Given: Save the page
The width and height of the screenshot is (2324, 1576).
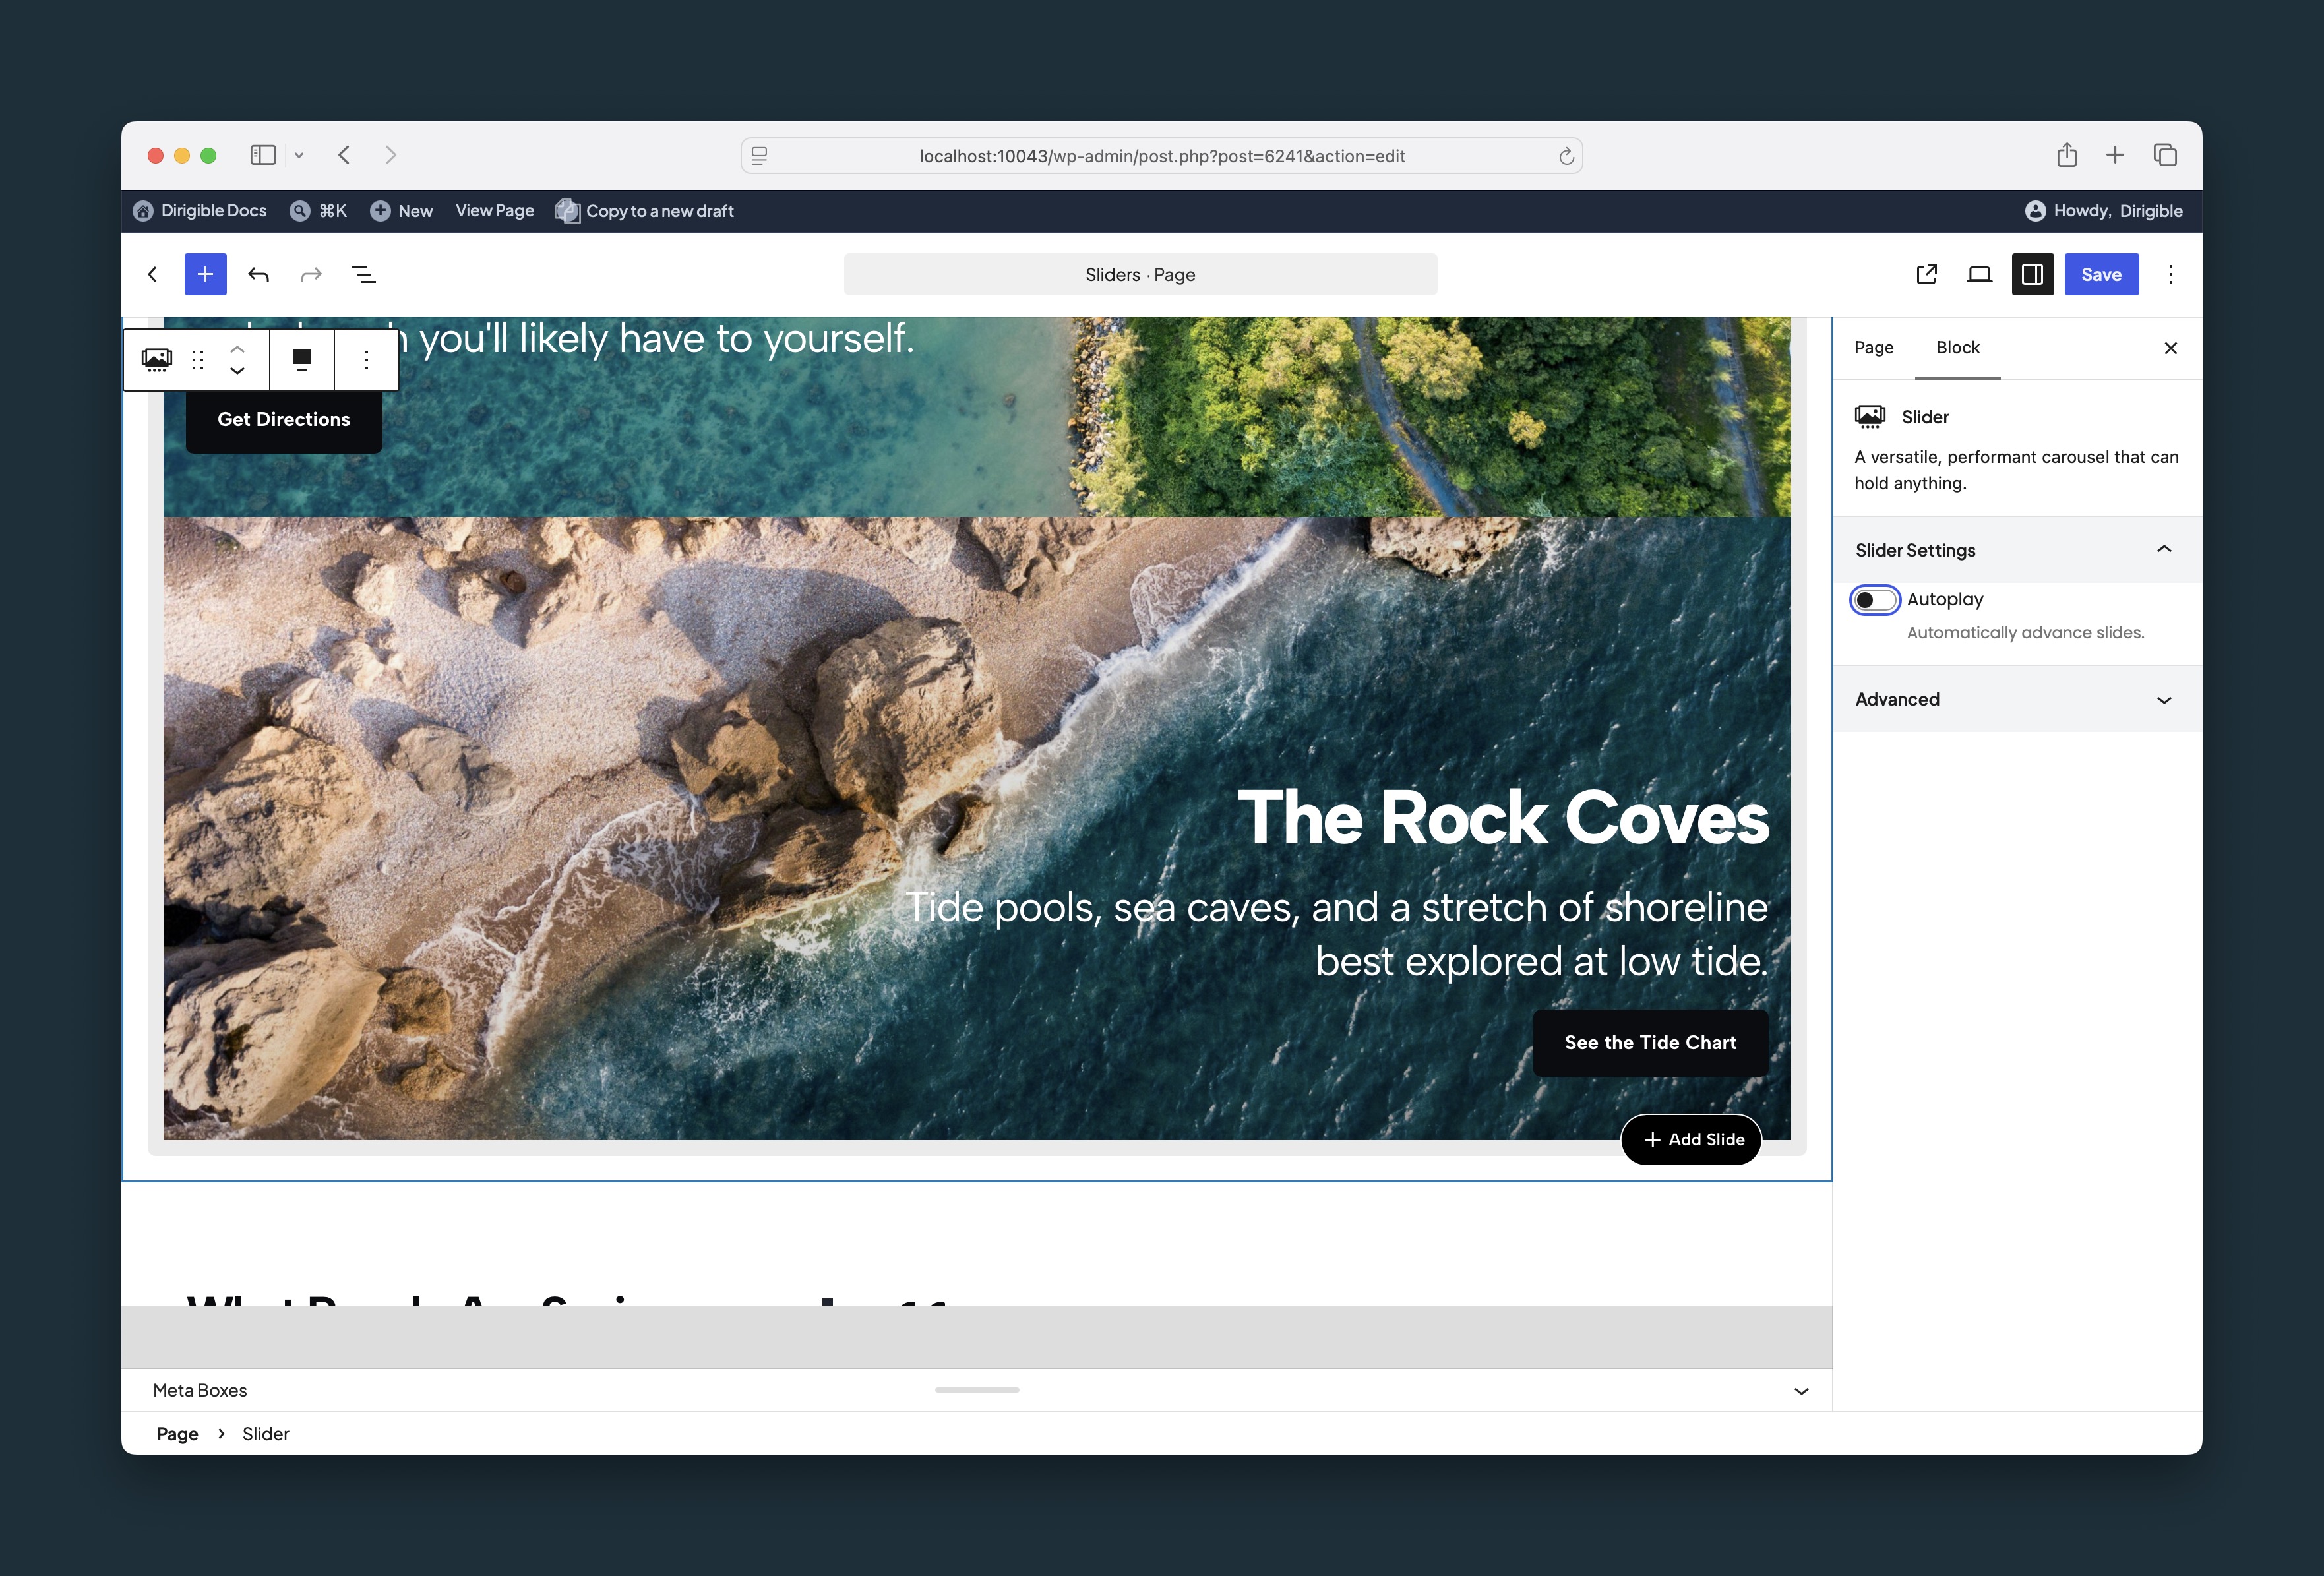Looking at the screenshot, I should click(2101, 274).
